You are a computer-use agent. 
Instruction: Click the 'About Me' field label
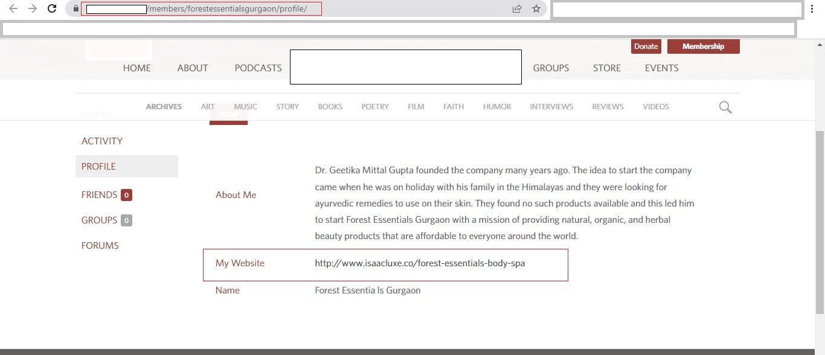tap(236, 195)
